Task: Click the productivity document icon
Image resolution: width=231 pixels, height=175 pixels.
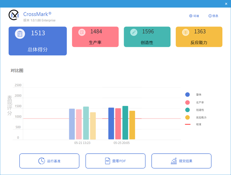Action: coord(82,32)
